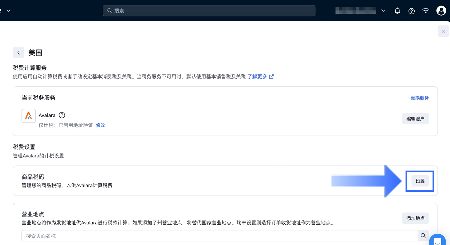
Task: Open the 了解更多 link
Action: [x=257, y=76]
